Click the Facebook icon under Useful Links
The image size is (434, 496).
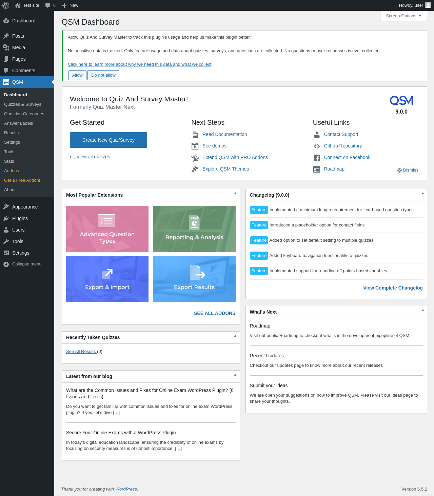pyautogui.click(x=317, y=158)
